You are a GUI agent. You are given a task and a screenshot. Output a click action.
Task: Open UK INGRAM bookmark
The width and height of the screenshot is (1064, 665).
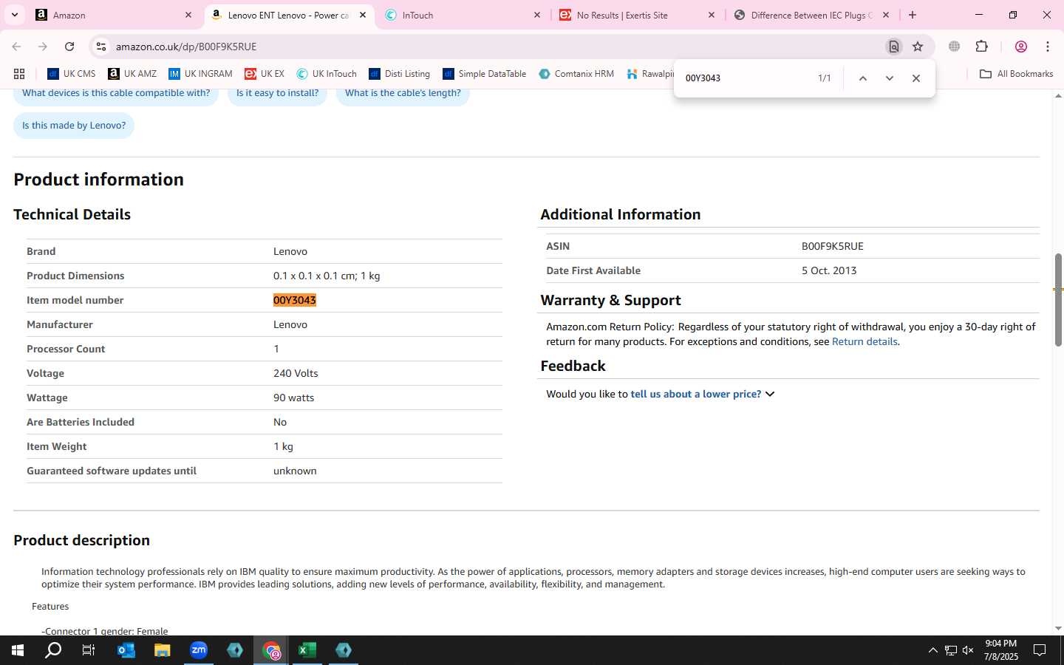pyautogui.click(x=200, y=74)
